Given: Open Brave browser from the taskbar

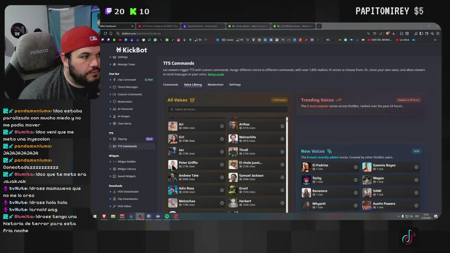Looking at the screenshot, I should (x=104, y=216).
